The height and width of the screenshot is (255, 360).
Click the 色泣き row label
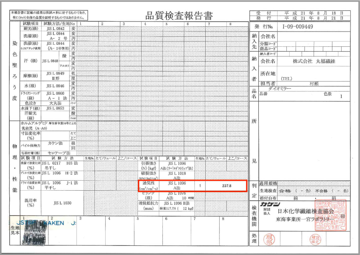[30, 103]
